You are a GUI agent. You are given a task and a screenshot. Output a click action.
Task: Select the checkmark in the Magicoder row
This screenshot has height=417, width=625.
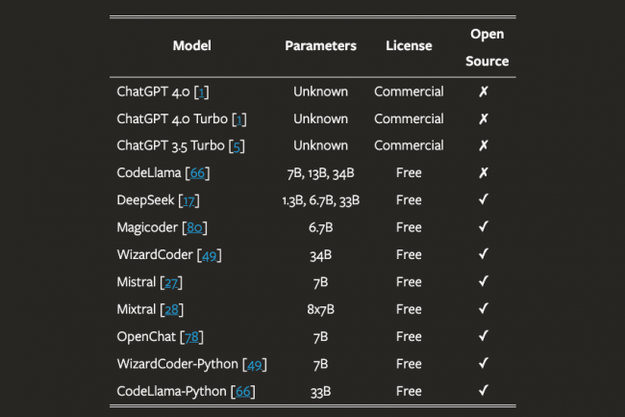coord(484,227)
